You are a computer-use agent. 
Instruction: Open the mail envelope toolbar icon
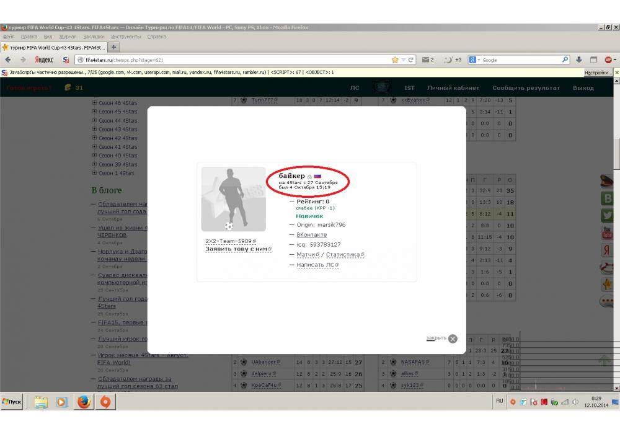pyautogui.click(x=426, y=60)
